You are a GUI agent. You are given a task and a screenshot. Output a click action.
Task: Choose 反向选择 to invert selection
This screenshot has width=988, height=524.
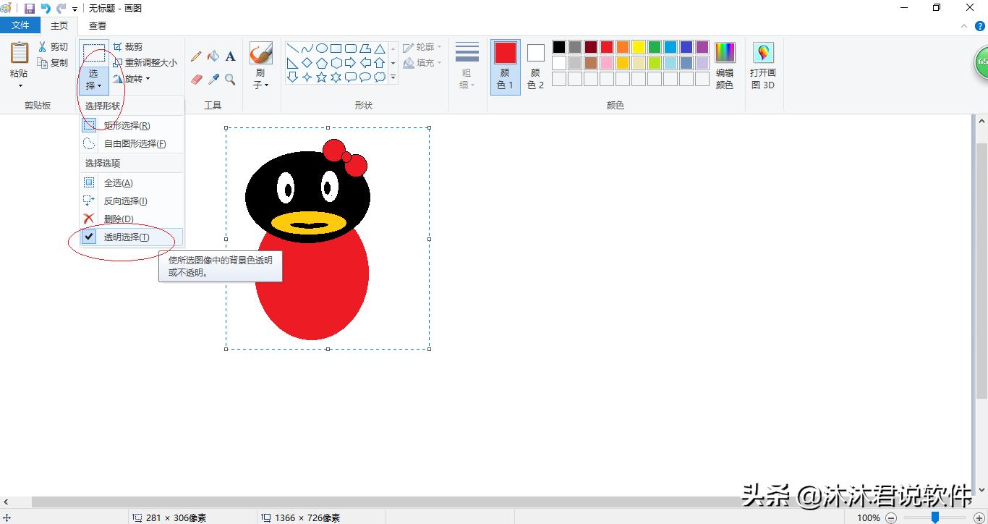[x=131, y=200]
